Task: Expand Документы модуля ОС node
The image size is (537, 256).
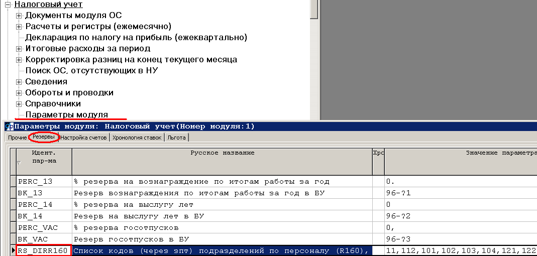Action: [x=19, y=16]
